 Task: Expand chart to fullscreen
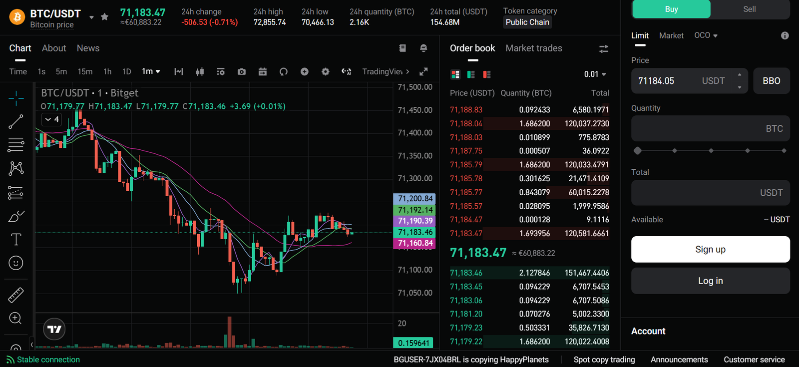tap(423, 71)
